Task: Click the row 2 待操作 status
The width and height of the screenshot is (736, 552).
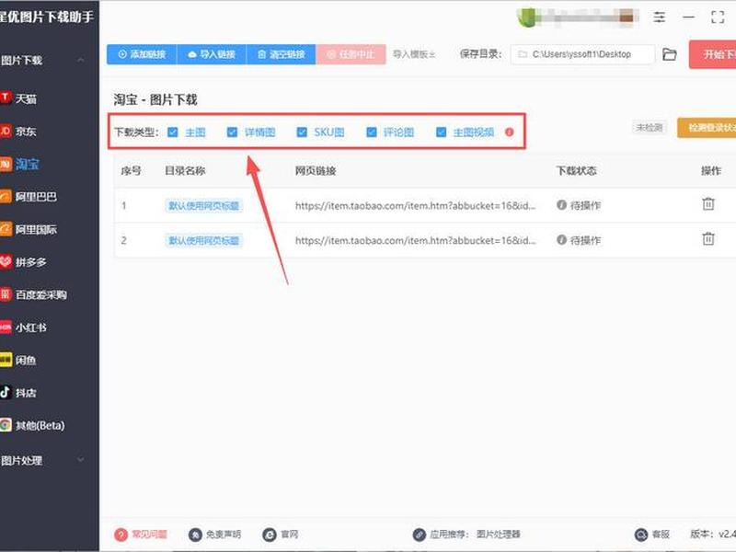Action: click(579, 240)
